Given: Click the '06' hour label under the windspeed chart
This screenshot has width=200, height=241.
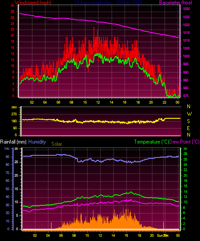Looking at the screenshot, I should pos(58,102).
